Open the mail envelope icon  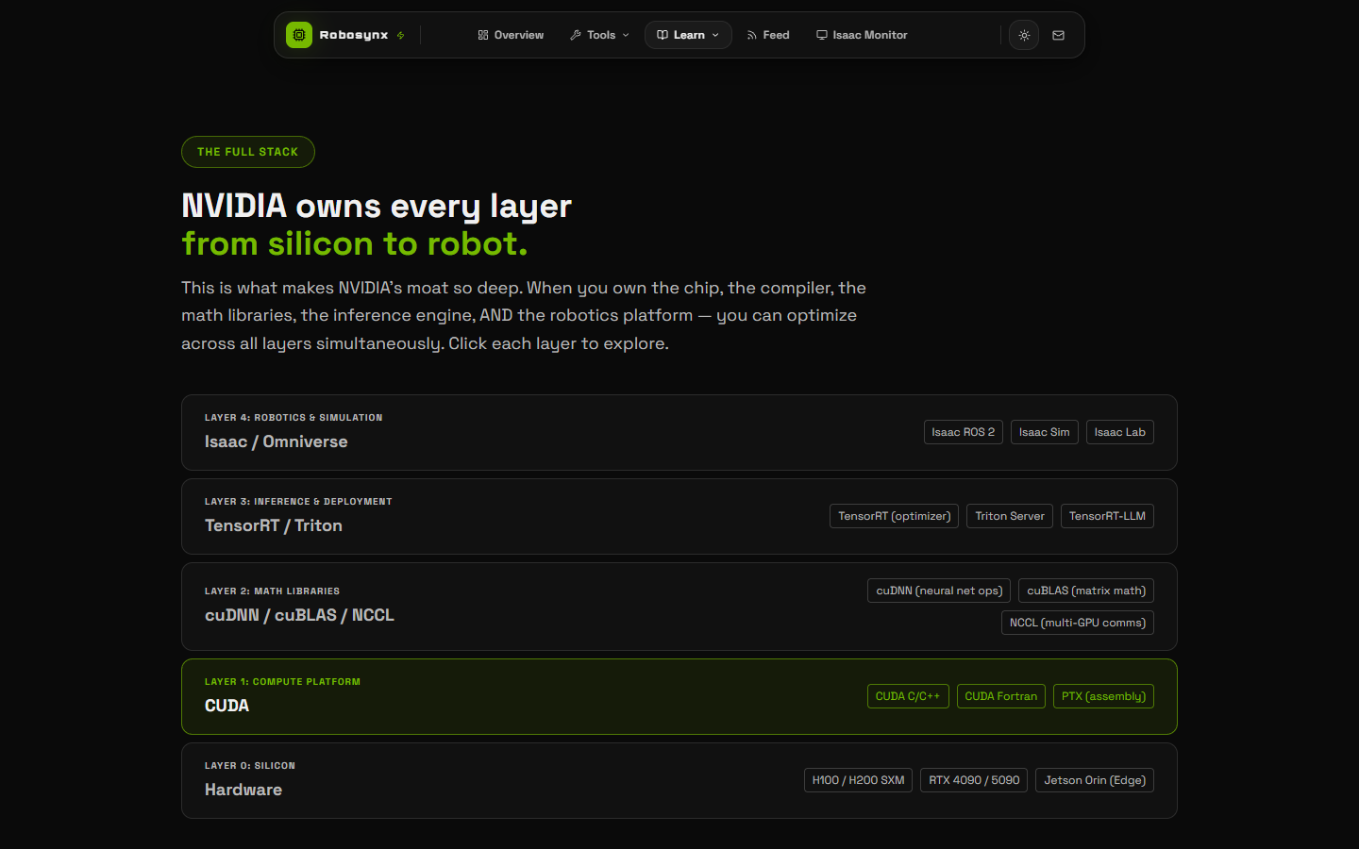[x=1058, y=35]
